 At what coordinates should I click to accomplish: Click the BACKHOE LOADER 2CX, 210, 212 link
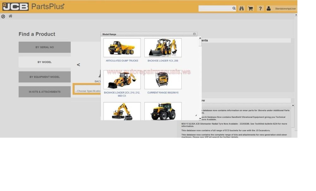tap(122, 94)
